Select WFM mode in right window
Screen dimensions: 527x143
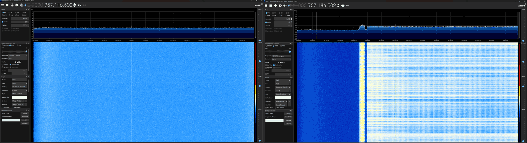pos(268,15)
